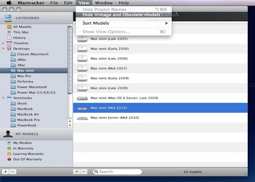The image size is (255, 182).
Task: Open the Window menu
Action: coord(104,3)
